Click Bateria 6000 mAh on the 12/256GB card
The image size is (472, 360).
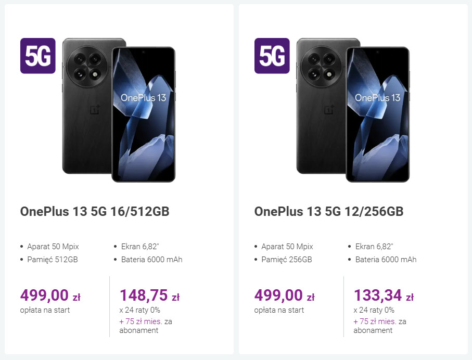(386, 259)
